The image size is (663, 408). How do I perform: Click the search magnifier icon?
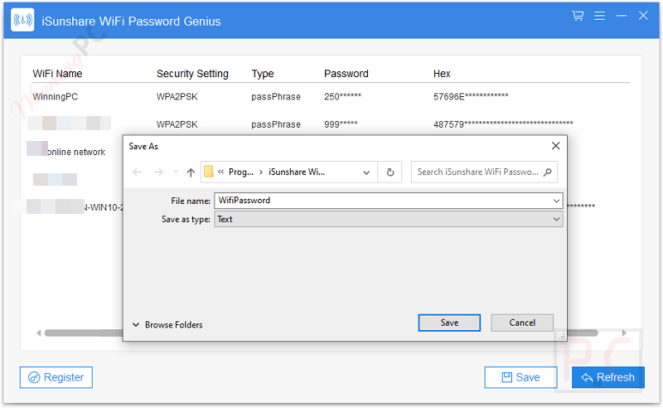point(548,172)
